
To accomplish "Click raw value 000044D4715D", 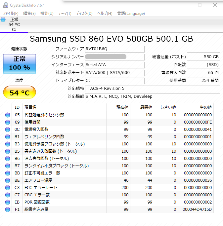I will (197, 209).
